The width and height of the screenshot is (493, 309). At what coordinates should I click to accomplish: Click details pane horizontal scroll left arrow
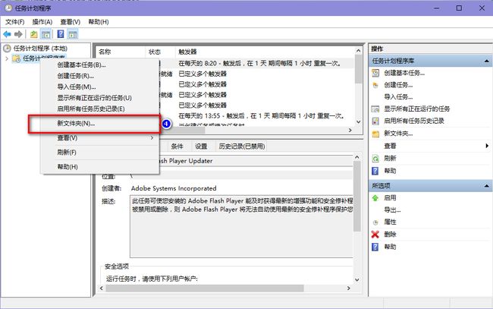tap(101, 288)
